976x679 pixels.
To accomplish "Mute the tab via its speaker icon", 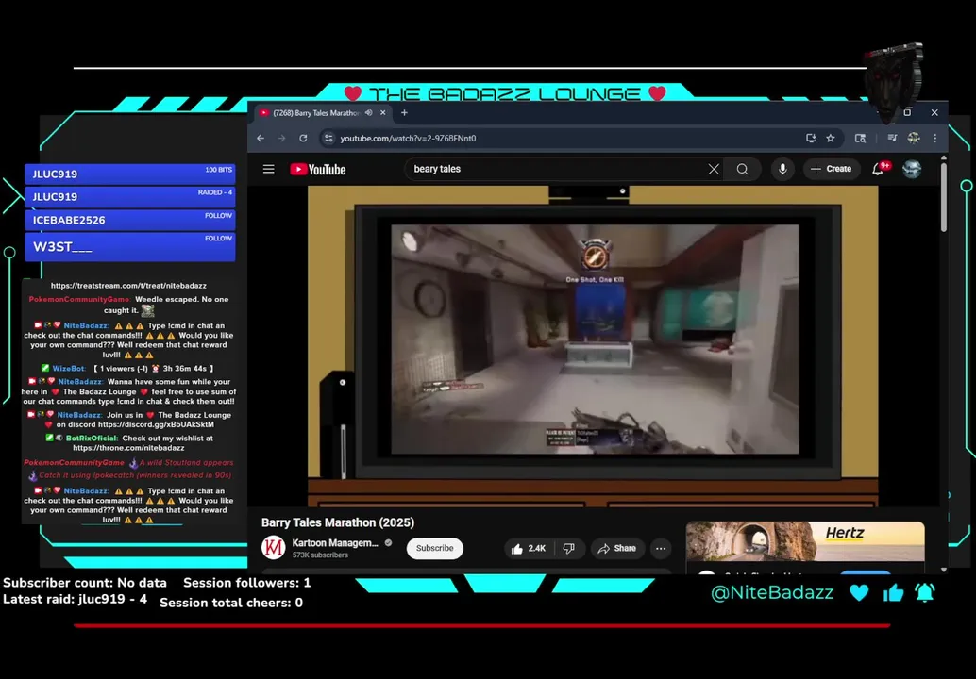I will click(369, 112).
